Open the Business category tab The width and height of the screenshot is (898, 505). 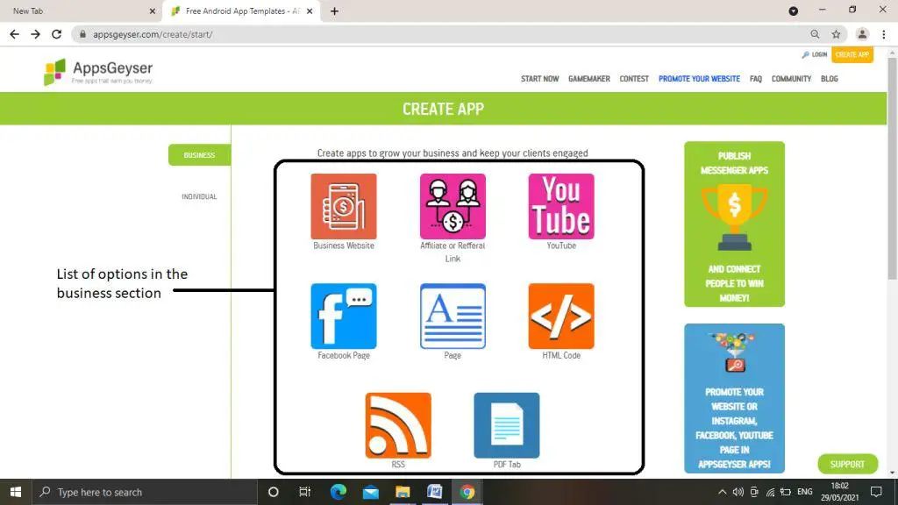(199, 155)
